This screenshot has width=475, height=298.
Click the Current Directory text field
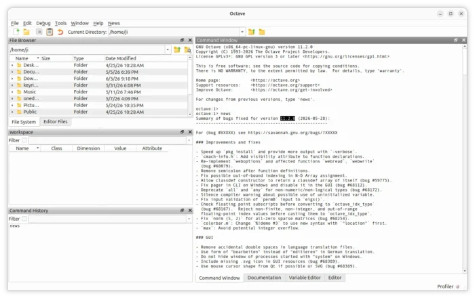pyautogui.click(x=174, y=32)
